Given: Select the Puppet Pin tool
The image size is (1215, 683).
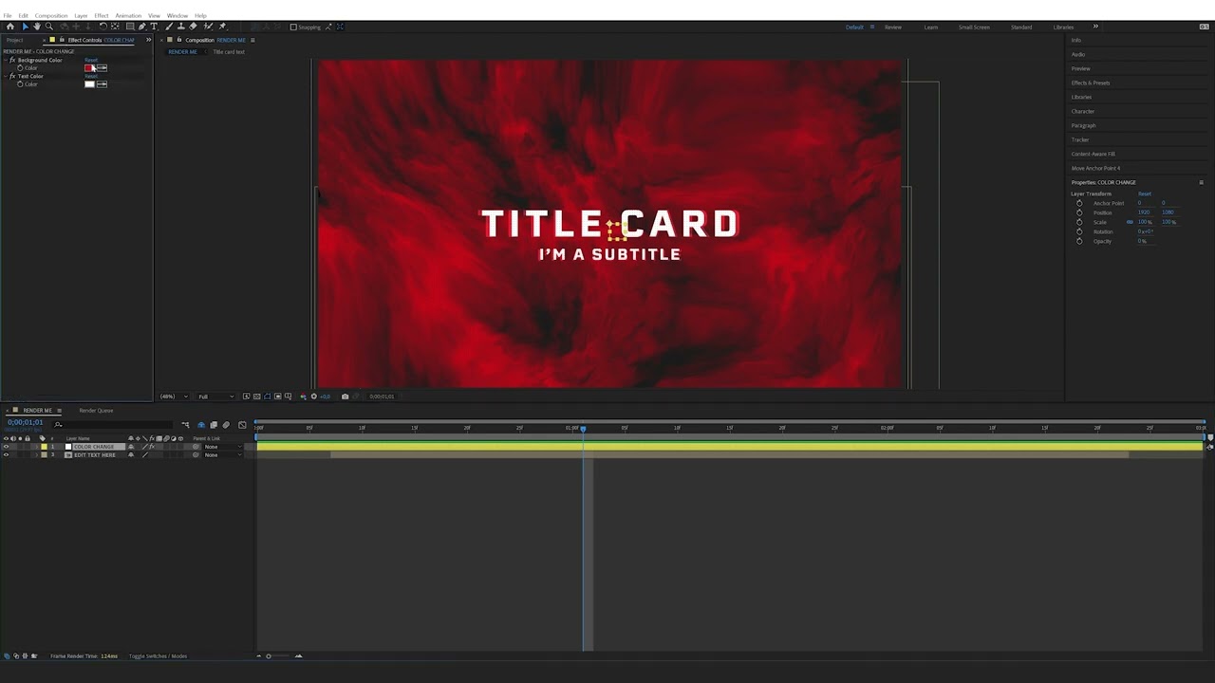Looking at the screenshot, I should point(222,27).
